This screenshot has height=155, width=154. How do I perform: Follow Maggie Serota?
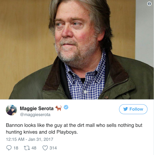133,109
